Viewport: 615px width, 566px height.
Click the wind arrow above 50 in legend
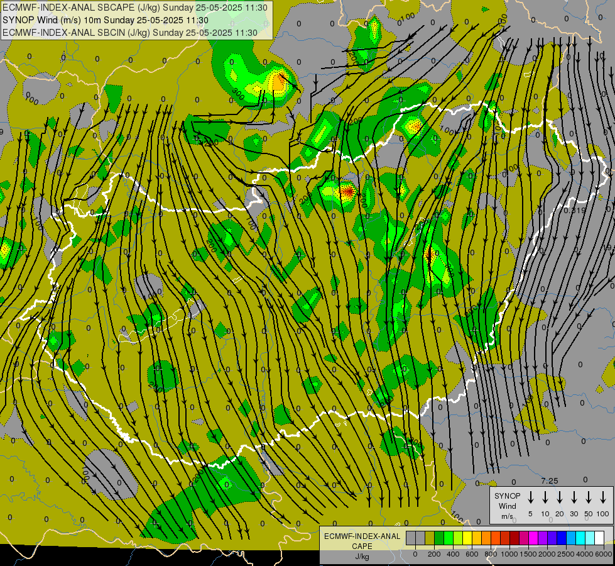[589, 497]
